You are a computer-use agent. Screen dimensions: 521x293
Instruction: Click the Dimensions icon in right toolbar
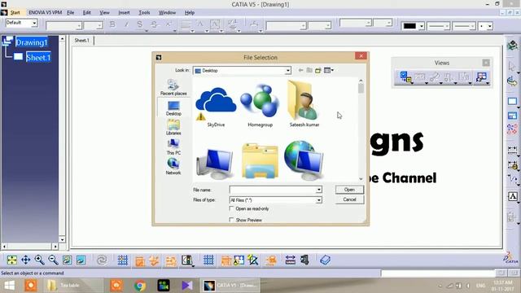pyautogui.click(x=512, y=150)
